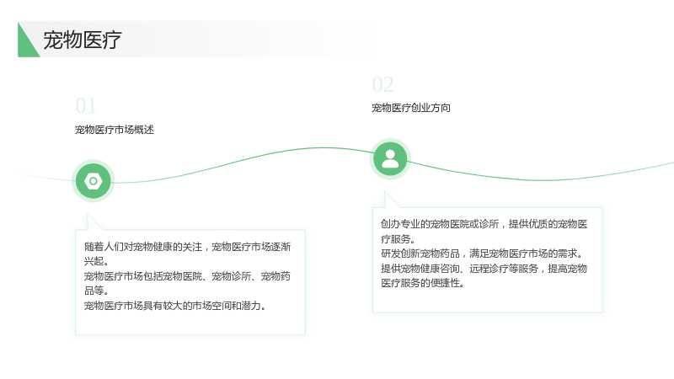Select the heading 宠物医疗市场概述
The height and width of the screenshot is (379, 674).
115,130
